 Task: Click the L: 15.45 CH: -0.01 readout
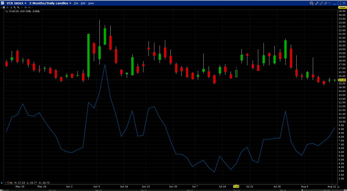coord(23,11)
